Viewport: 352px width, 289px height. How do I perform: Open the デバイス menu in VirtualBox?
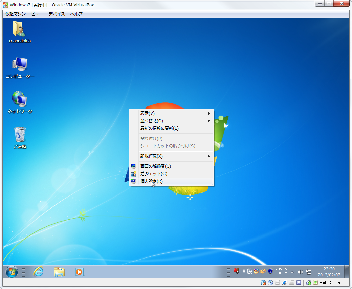(x=57, y=14)
